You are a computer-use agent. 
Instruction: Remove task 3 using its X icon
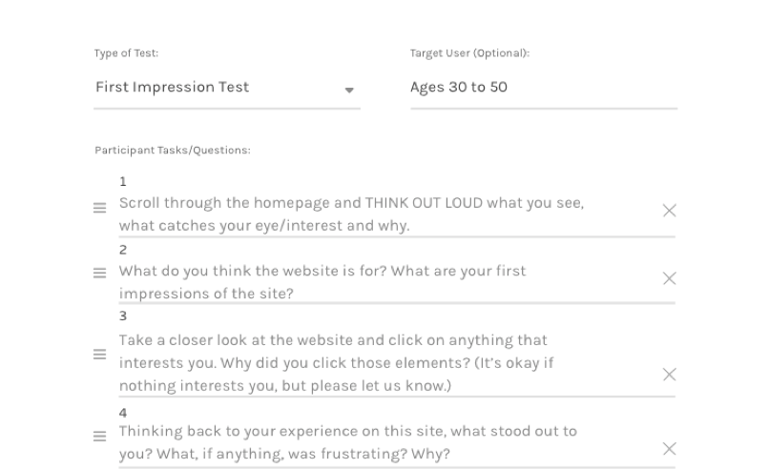[669, 375]
